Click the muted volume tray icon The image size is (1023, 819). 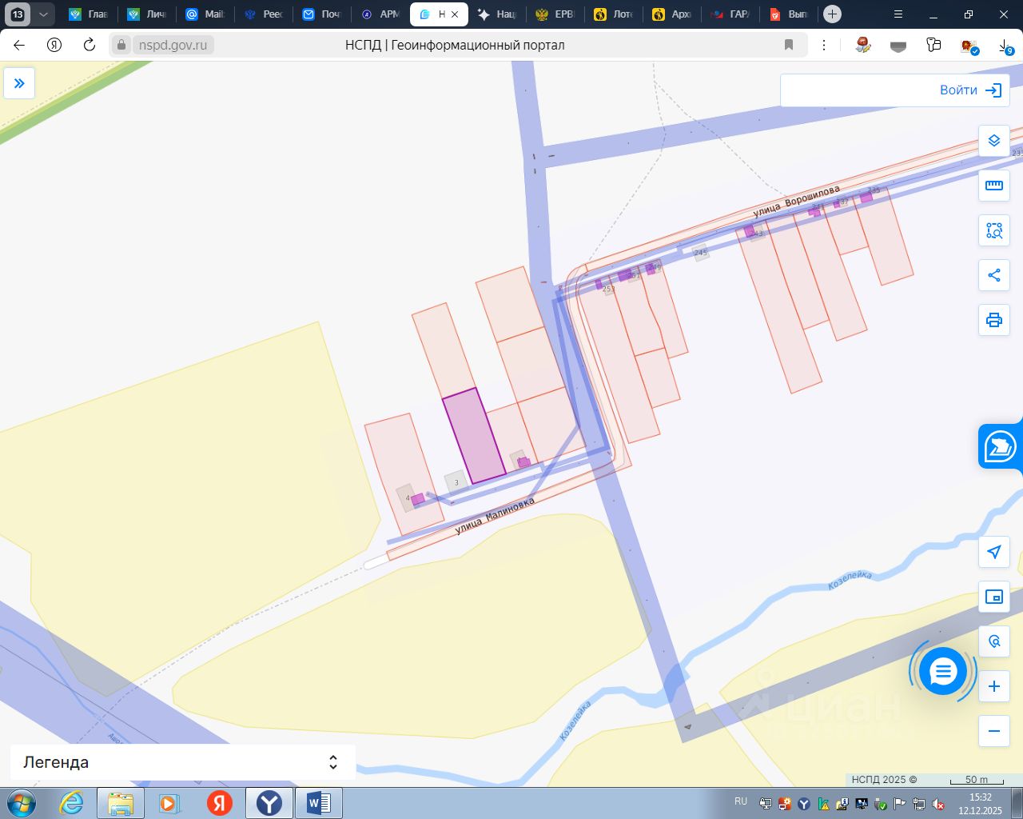pyautogui.click(x=938, y=804)
